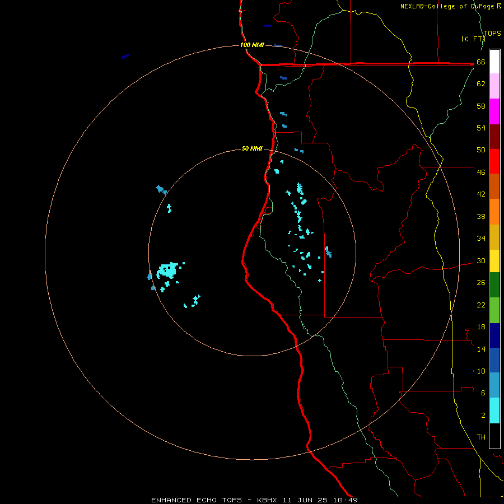The image size is (504, 504).
Task: Click the bright red legend swatch
Action: pyautogui.click(x=494, y=161)
